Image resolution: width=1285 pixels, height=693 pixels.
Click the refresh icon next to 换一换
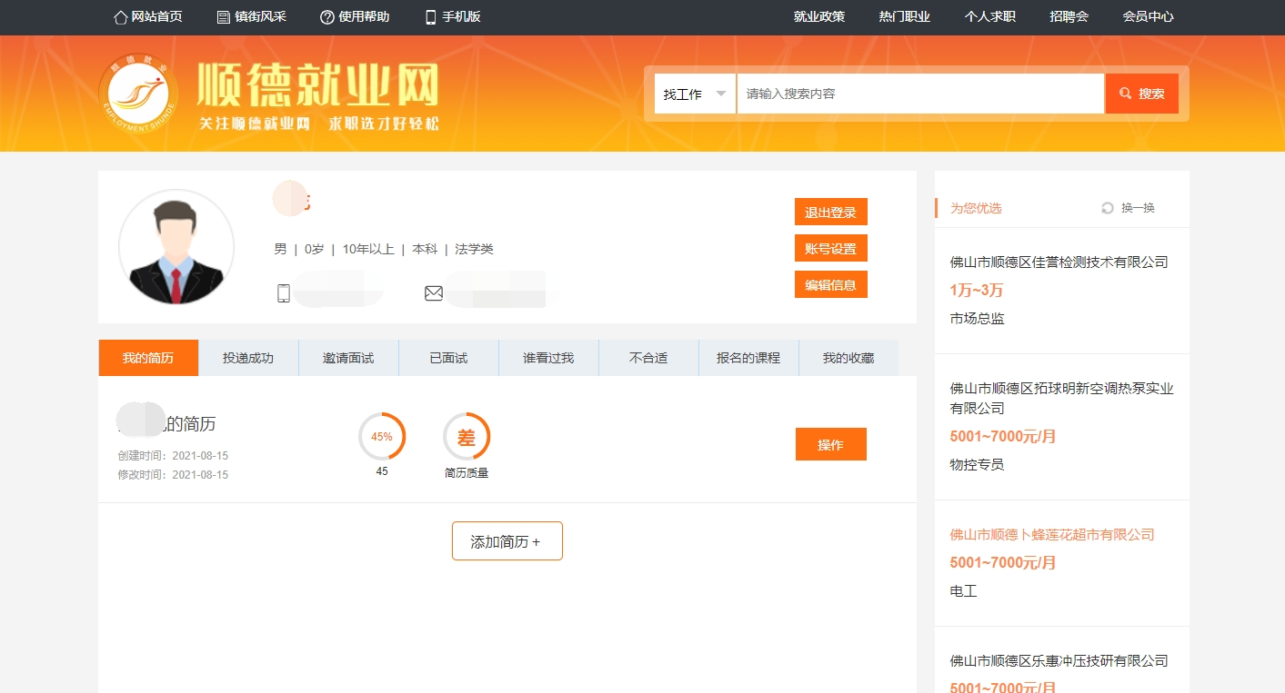coord(1108,208)
